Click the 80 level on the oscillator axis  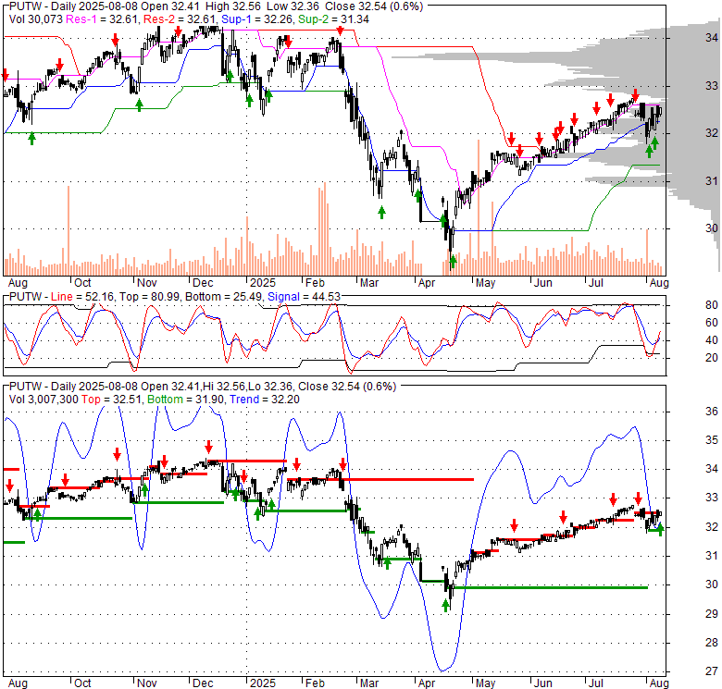click(712, 305)
